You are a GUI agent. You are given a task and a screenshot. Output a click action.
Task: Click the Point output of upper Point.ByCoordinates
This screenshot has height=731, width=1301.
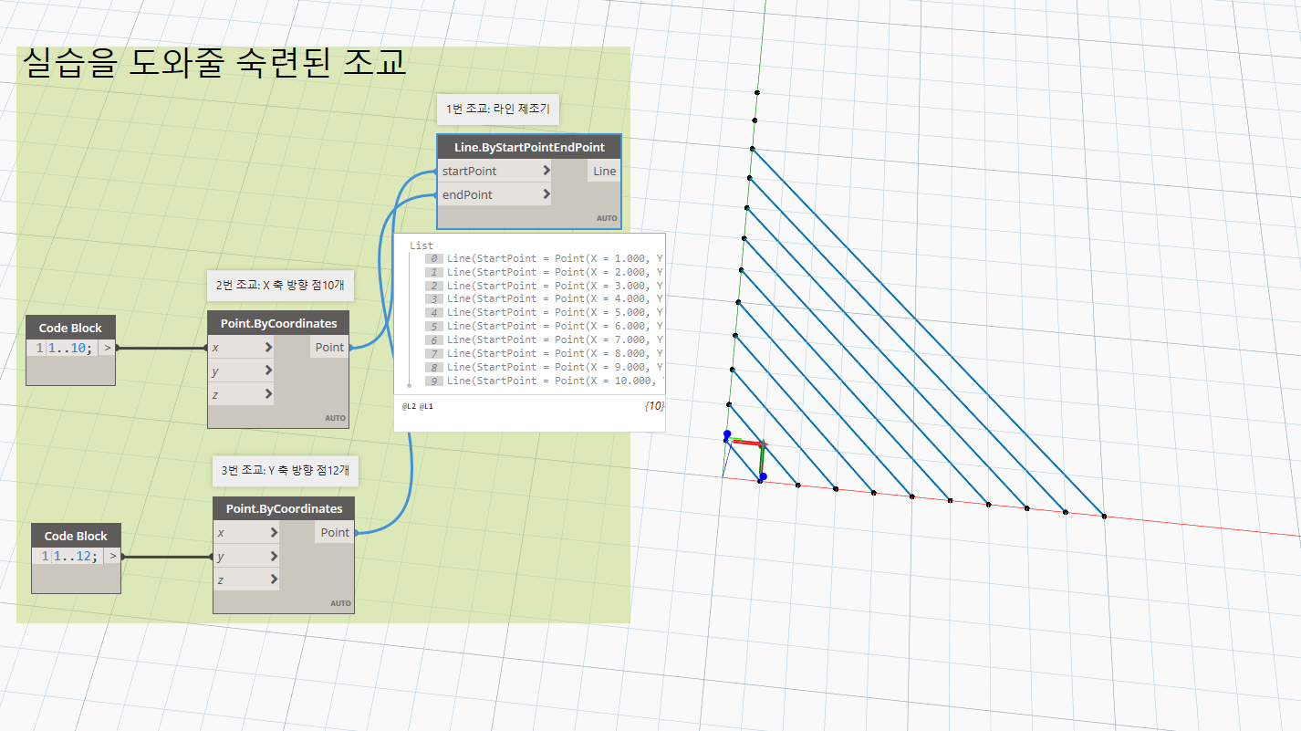[329, 347]
